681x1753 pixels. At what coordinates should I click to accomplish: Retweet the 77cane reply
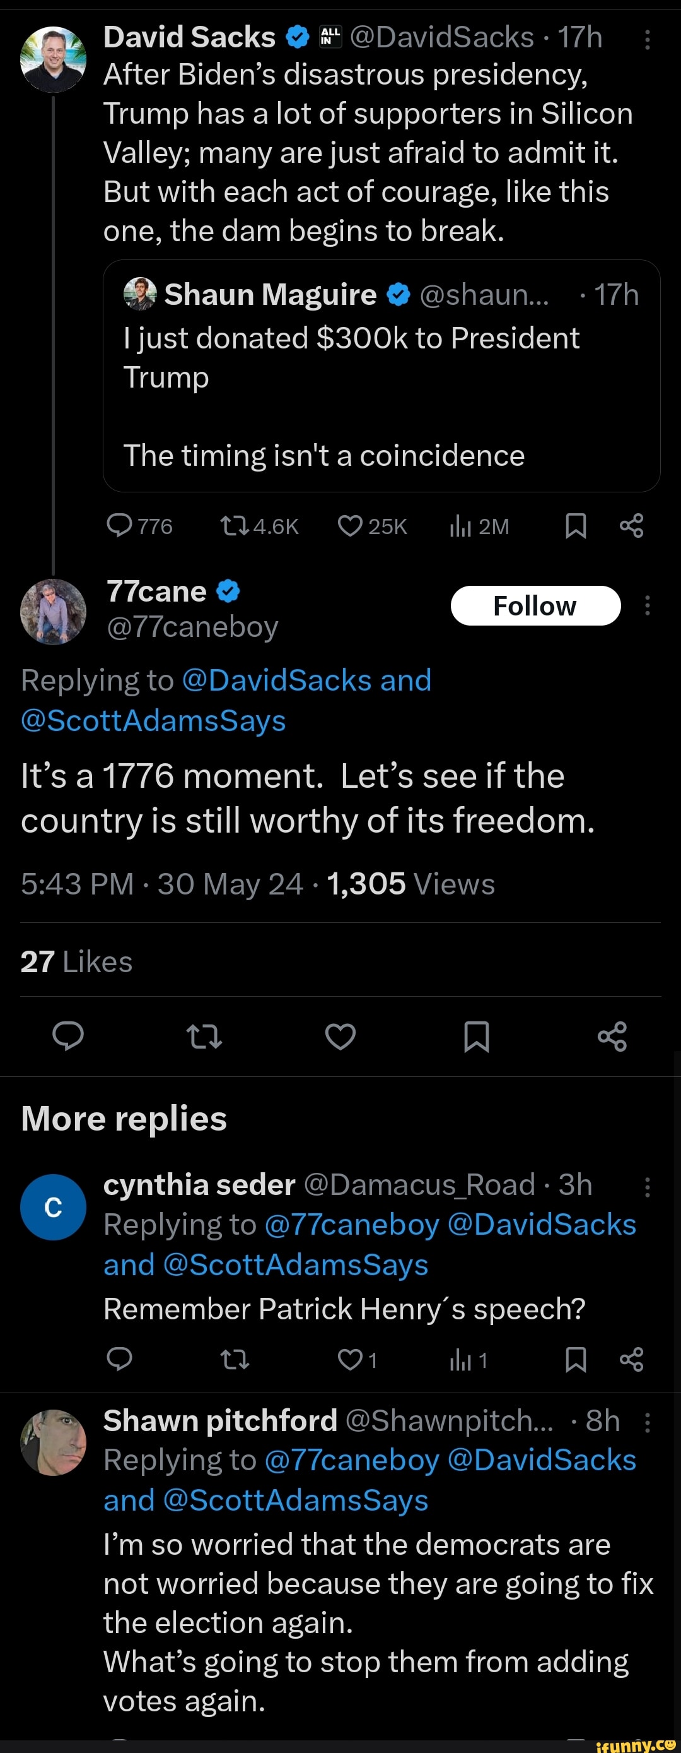pyautogui.click(x=204, y=1037)
